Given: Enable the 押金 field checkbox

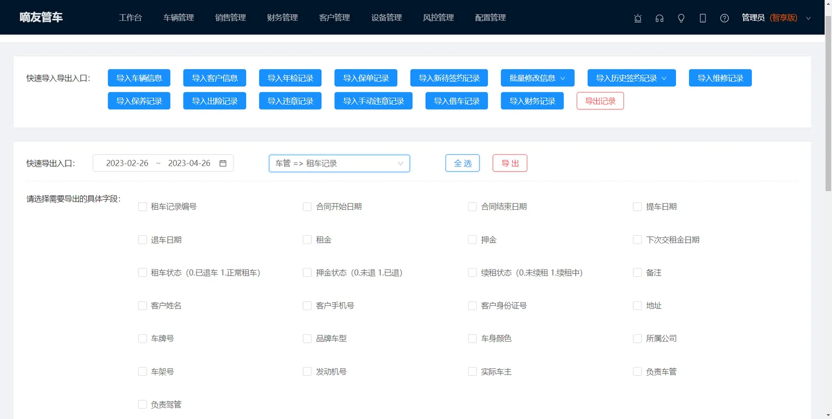Looking at the screenshot, I should [x=472, y=240].
